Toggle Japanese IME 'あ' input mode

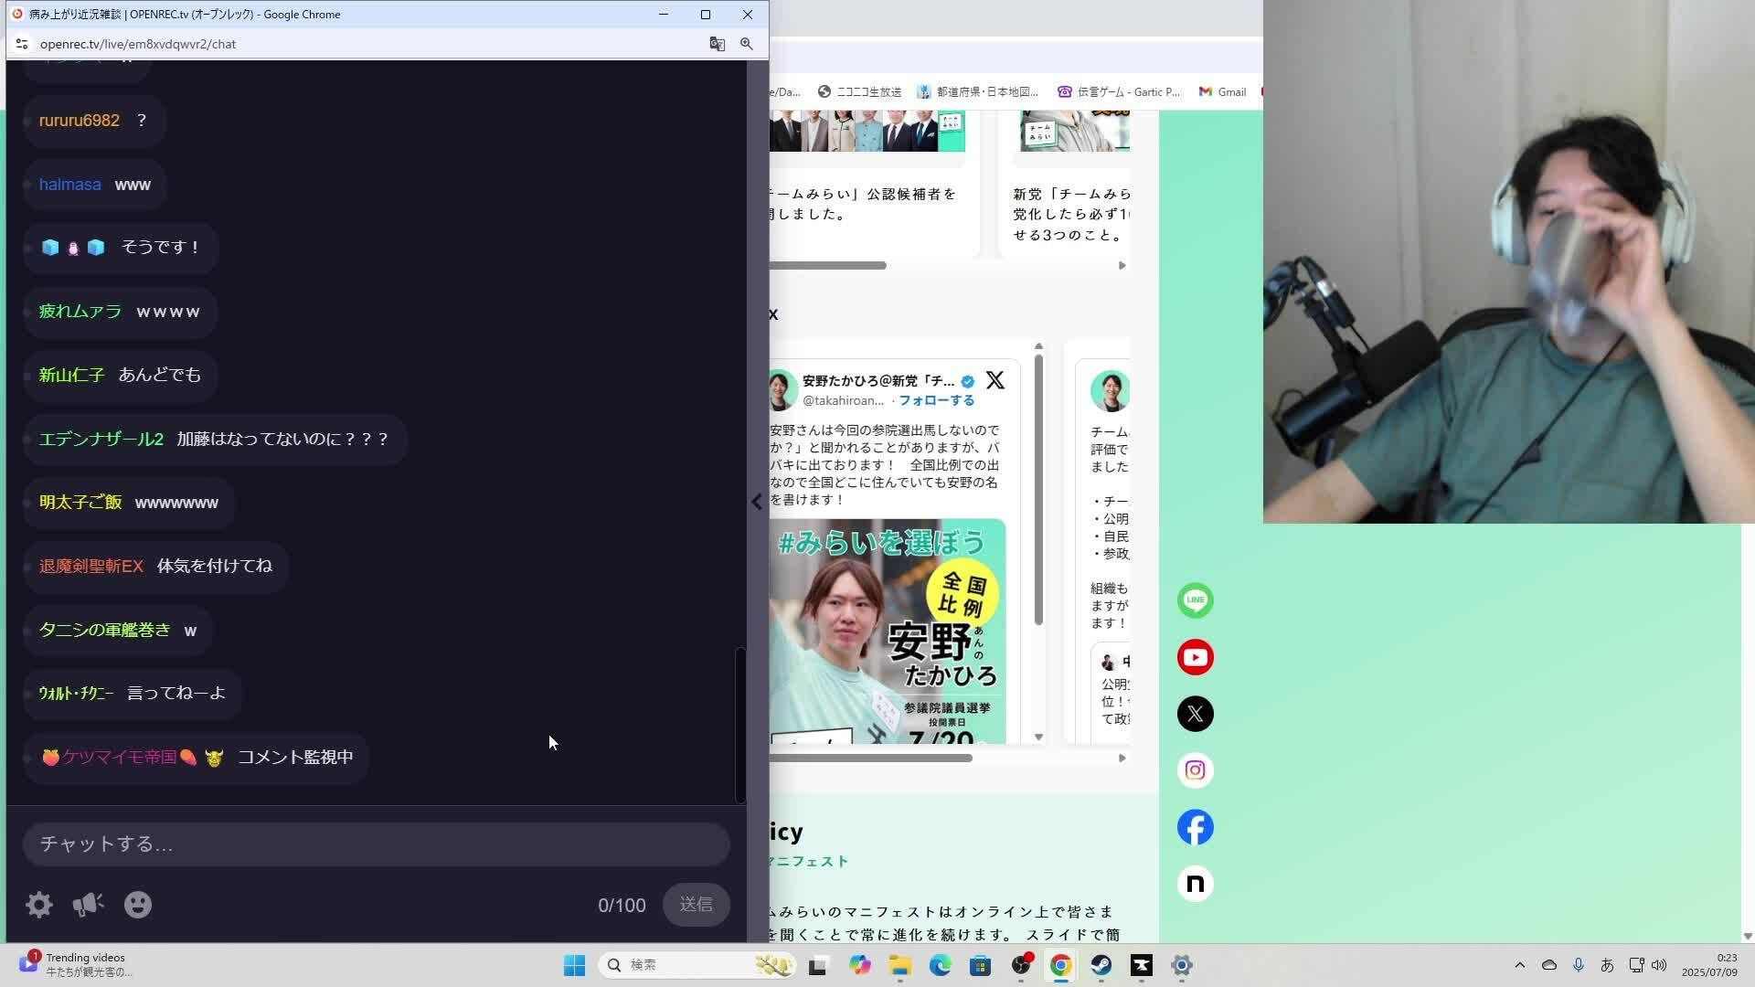coord(1607,965)
